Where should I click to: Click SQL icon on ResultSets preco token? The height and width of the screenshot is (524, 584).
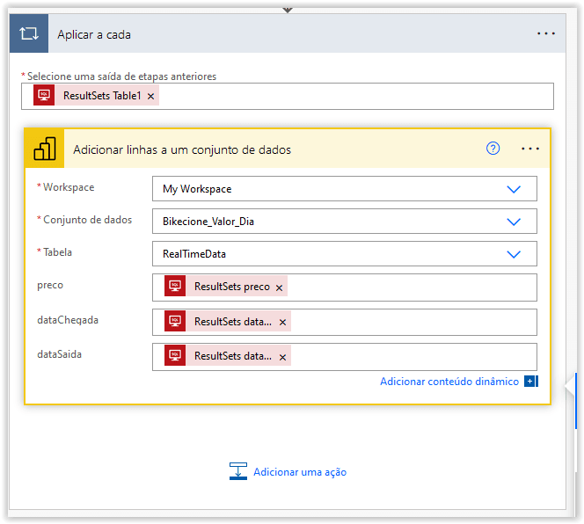[175, 286]
